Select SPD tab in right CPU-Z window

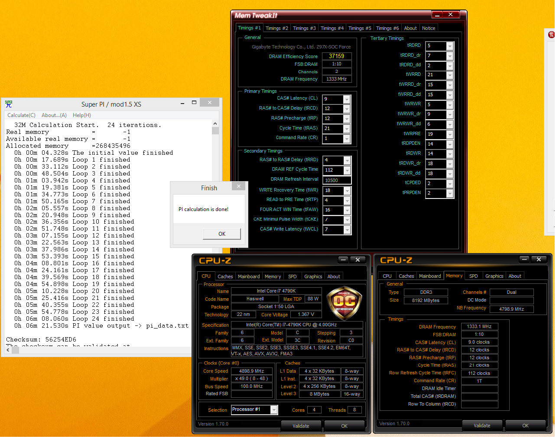(474, 276)
